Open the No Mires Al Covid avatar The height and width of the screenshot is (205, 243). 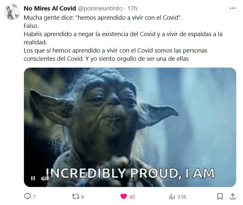[x=12, y=12]
